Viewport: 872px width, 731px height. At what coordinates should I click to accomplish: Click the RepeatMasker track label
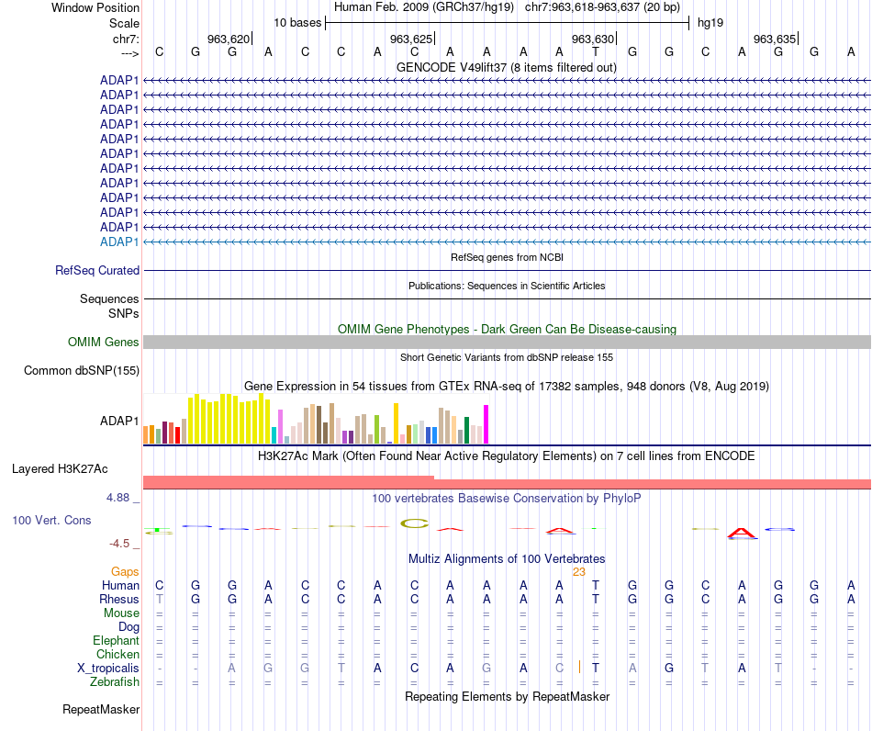[101, 709]
